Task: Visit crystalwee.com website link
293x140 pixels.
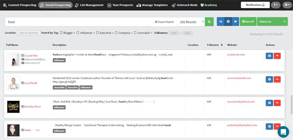Action: (236, 54)
